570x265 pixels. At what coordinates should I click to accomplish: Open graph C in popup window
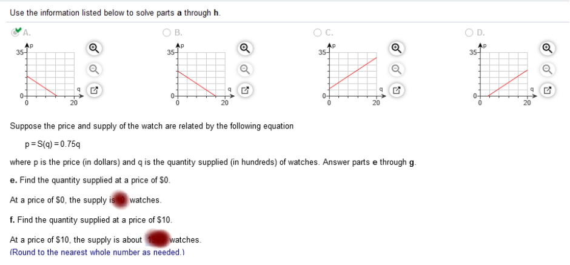click(x=397, y=90)
